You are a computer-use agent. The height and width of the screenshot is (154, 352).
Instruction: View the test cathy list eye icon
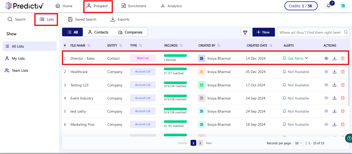[x=326, y=111]
